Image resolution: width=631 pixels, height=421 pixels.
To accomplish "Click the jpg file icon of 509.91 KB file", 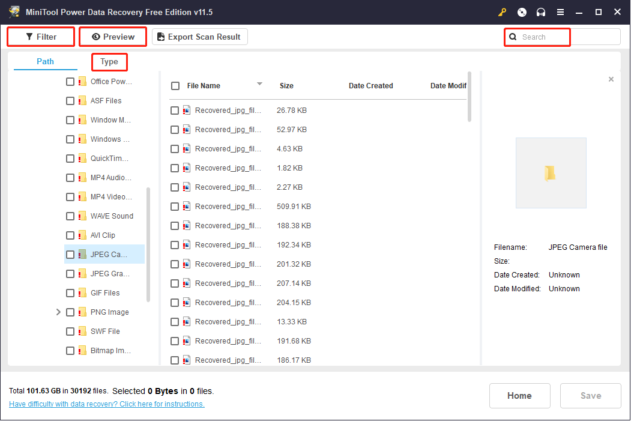I will point(186,207).
